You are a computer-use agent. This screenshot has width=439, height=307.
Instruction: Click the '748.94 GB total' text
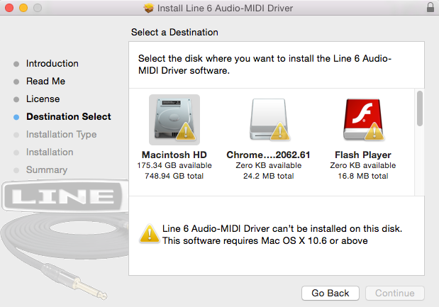(174, 176)
